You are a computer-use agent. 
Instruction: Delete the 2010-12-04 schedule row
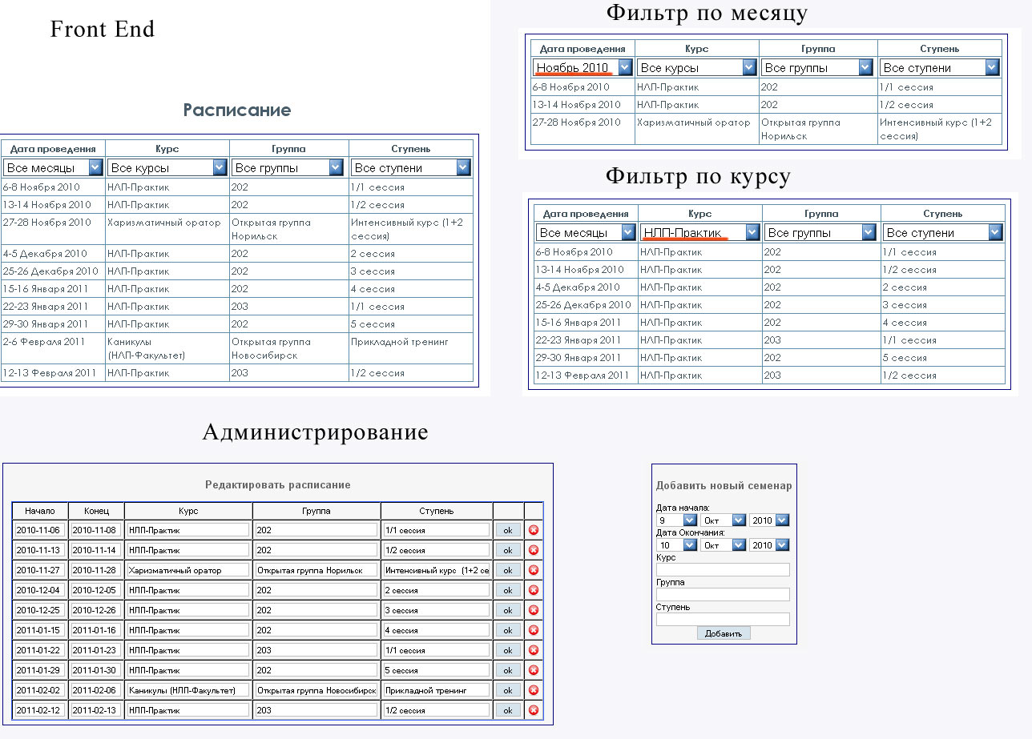point(534,590)
